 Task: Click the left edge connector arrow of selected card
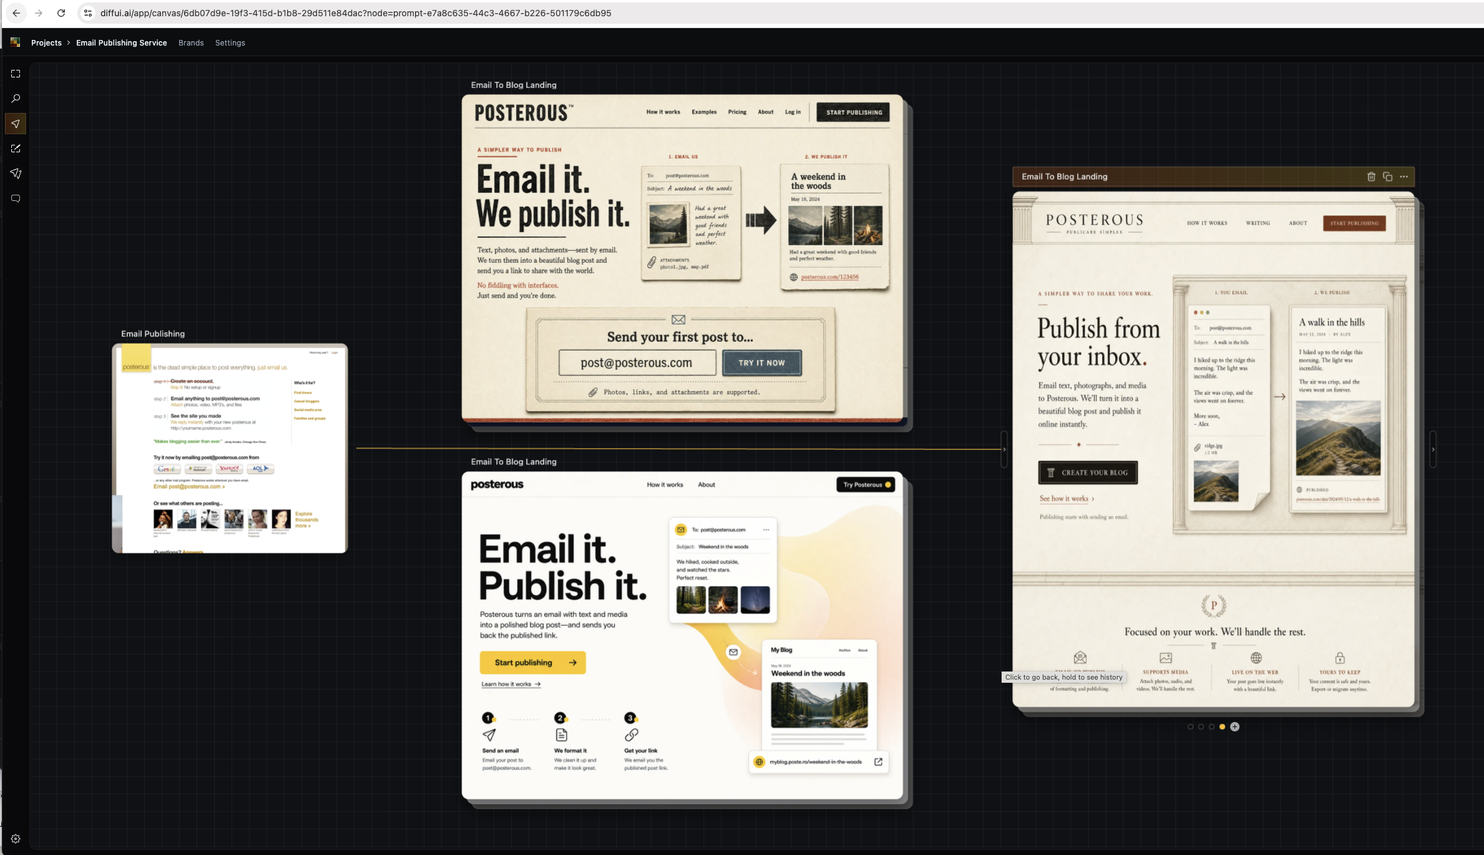pos(1004,449)
